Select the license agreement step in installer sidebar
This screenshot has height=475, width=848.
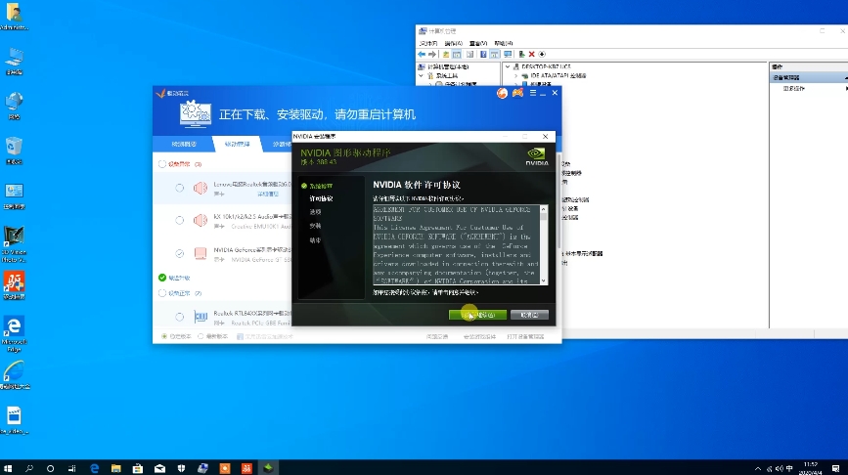321,198
